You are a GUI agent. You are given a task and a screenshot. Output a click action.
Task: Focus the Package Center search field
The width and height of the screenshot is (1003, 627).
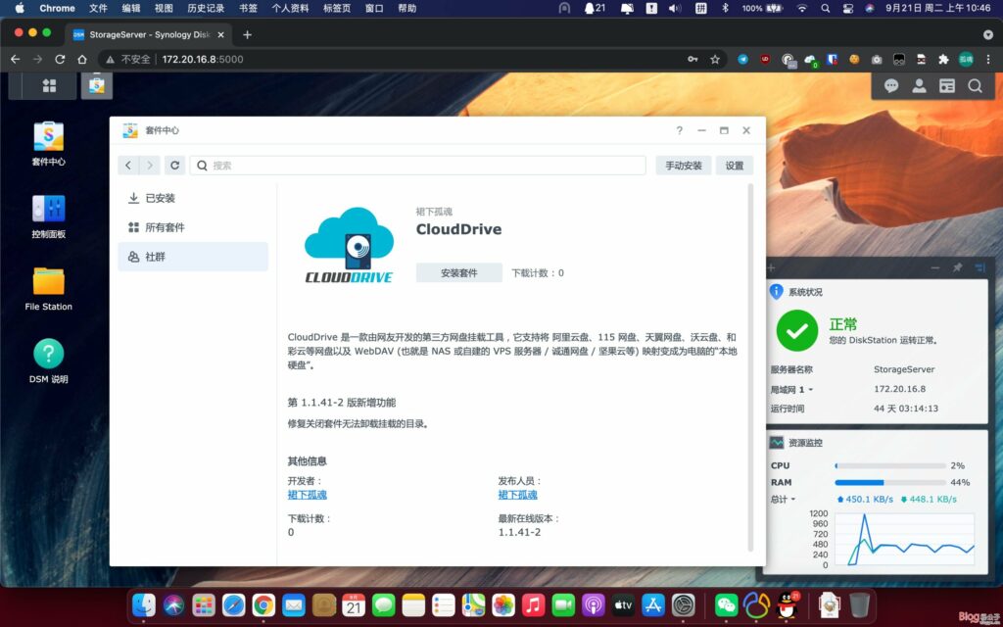(x=417, y=165)
